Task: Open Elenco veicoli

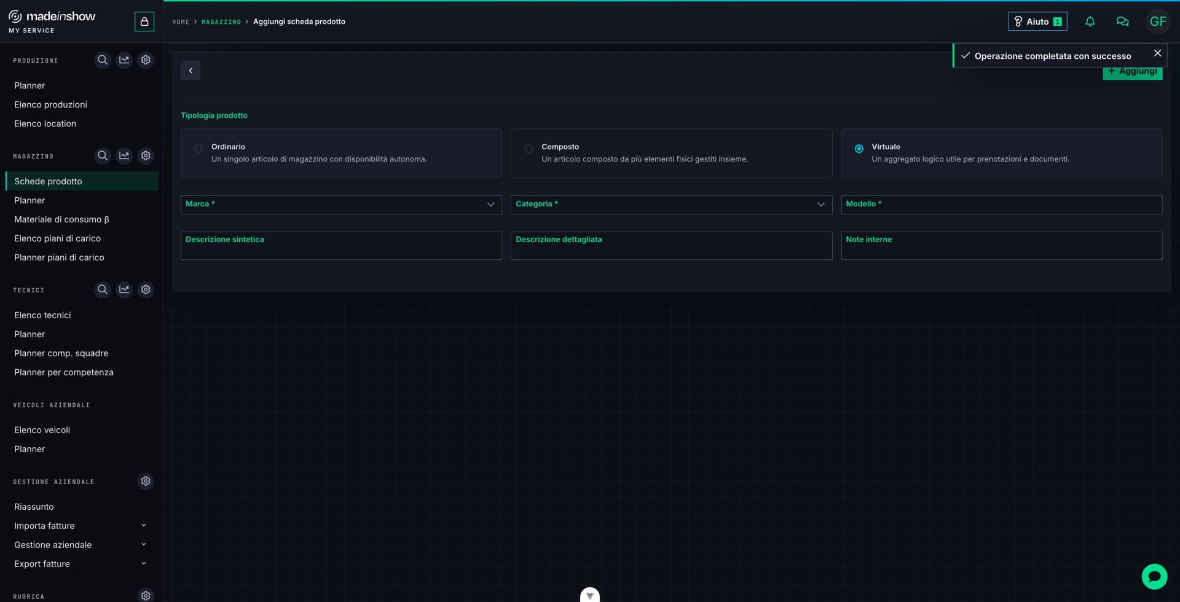Action: coord(42,430)
